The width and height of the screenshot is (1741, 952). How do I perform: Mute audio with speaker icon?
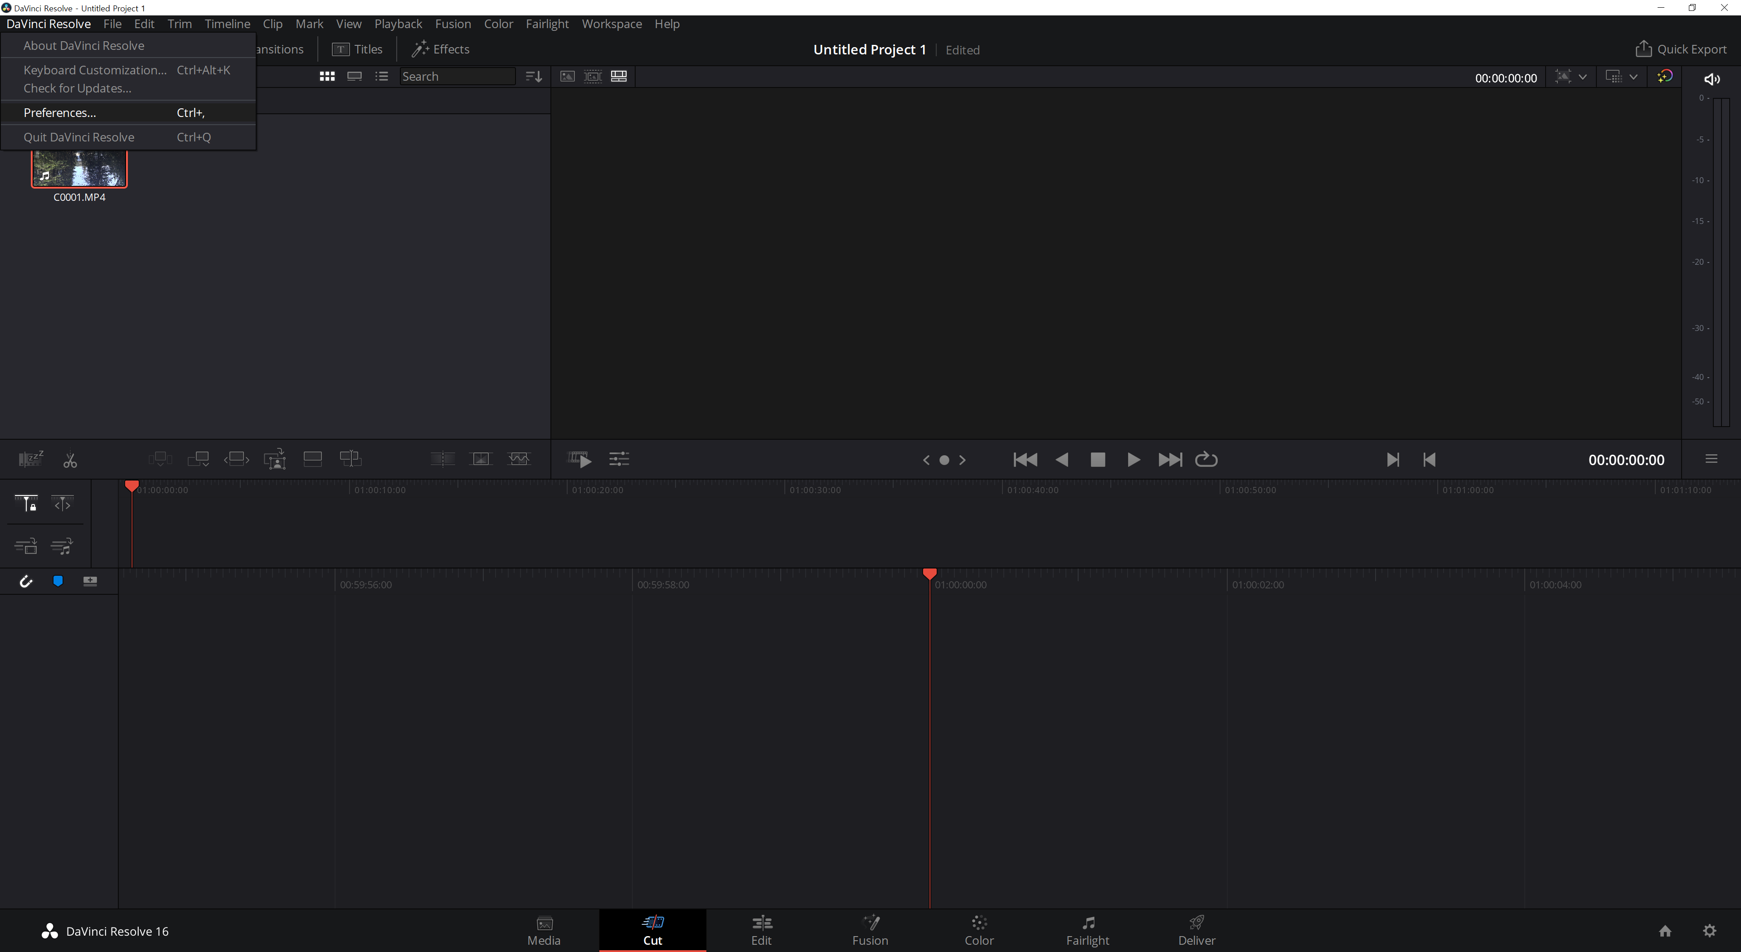pos(1711,79)
